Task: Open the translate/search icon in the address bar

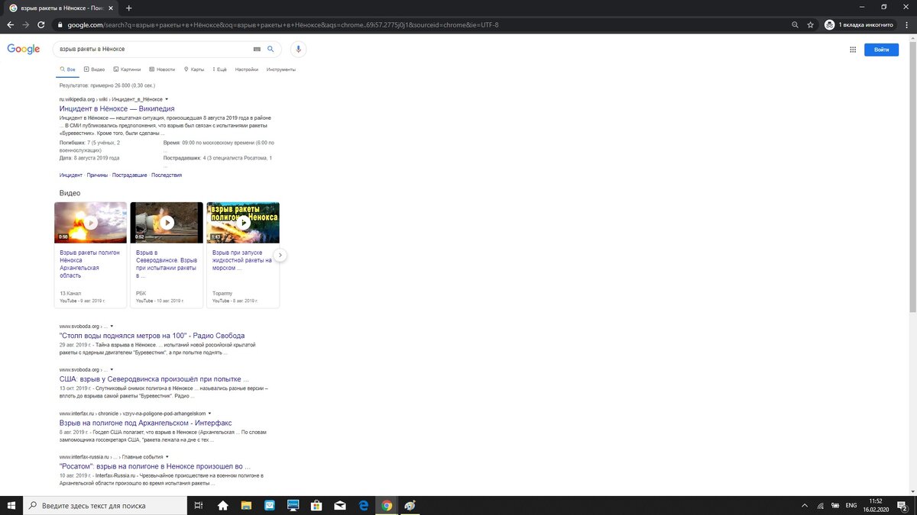Action: pos(795,24)
